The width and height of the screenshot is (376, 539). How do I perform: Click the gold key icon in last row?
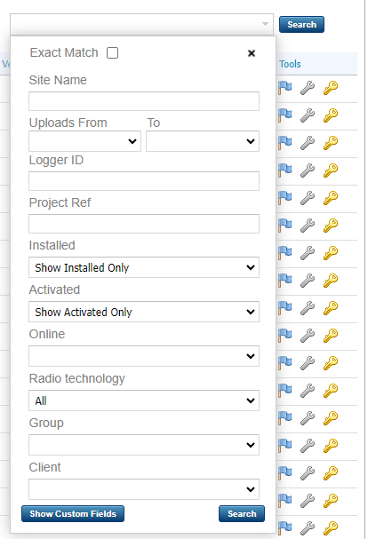(x=331, y=527)
